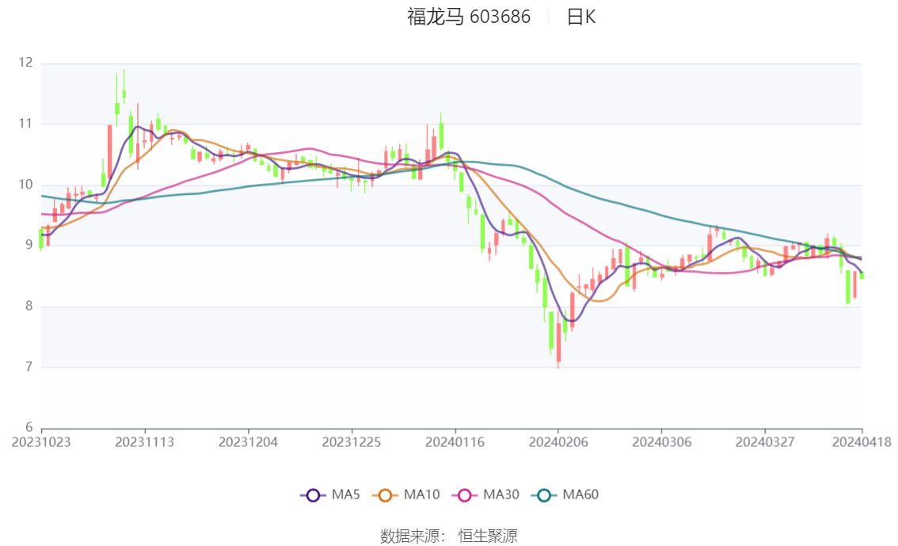Click the 20240116 x-axis date label
The image size is (898, 546).
click(x=455, y=442)
